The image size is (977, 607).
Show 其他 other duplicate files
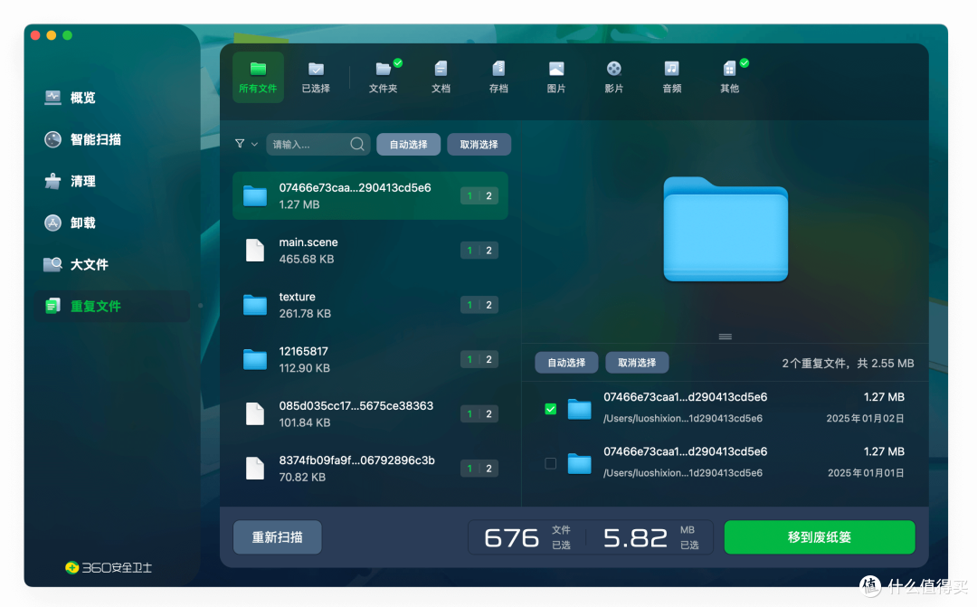click(x=730, y=77)
